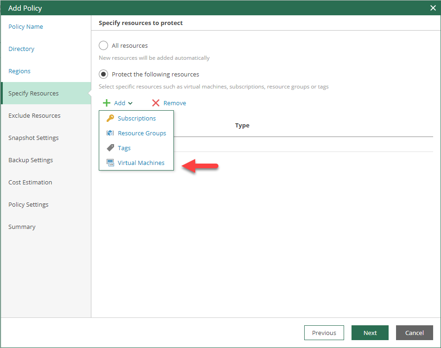Click the Resource Groups cube icon

[110, 133]
